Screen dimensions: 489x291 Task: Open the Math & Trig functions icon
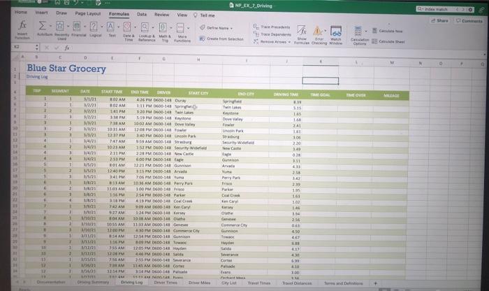[x=163, y=27]
